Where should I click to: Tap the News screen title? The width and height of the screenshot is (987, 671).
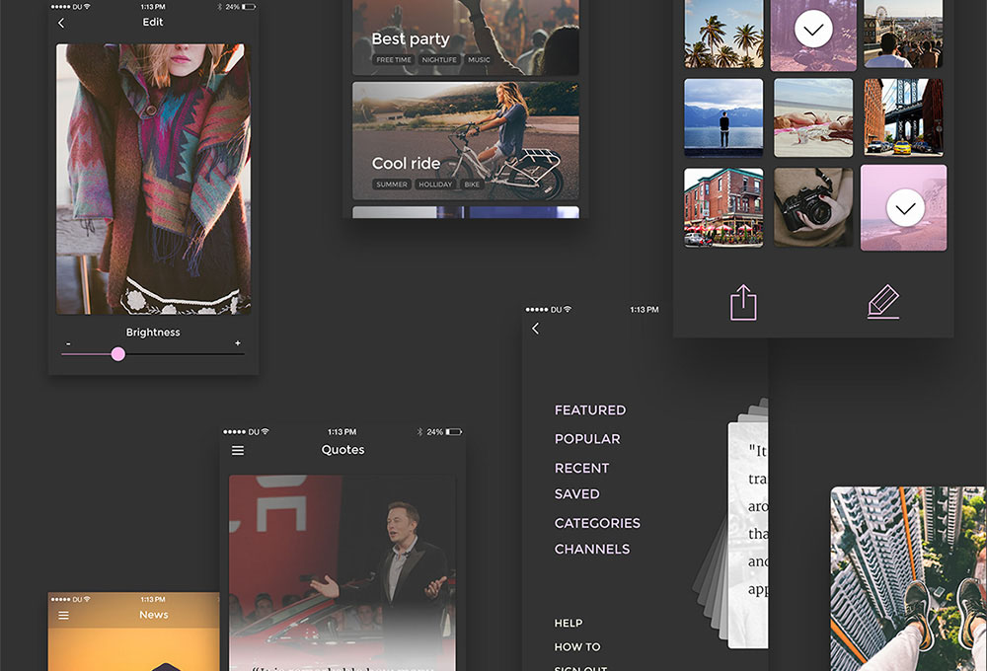point(154,615)
